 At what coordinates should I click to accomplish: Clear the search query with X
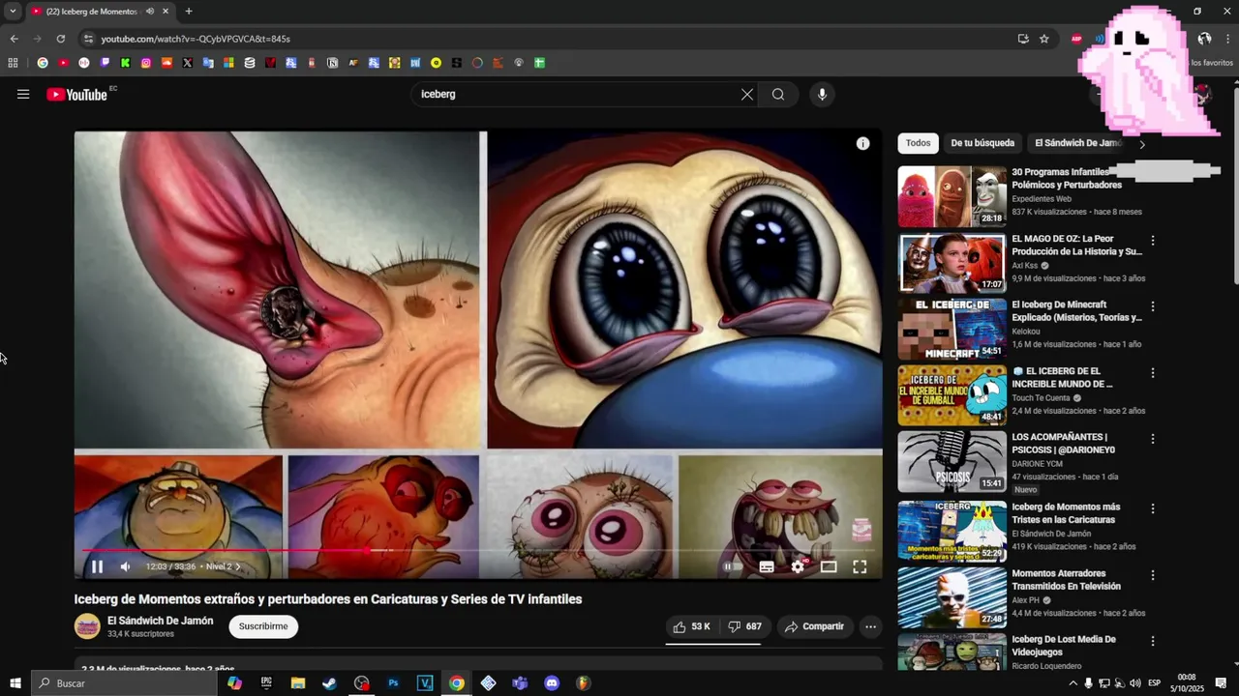point(747,94)
